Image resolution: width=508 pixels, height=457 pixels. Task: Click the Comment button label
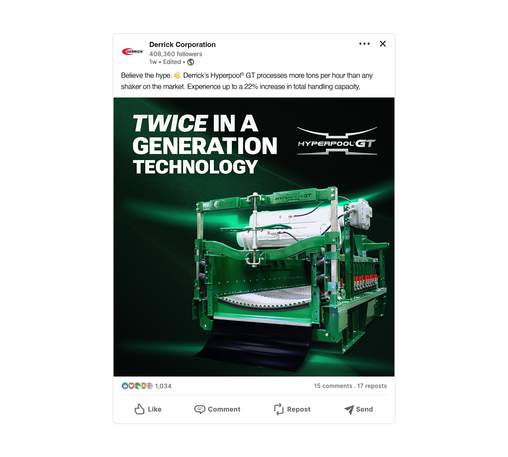click(224, 409)
